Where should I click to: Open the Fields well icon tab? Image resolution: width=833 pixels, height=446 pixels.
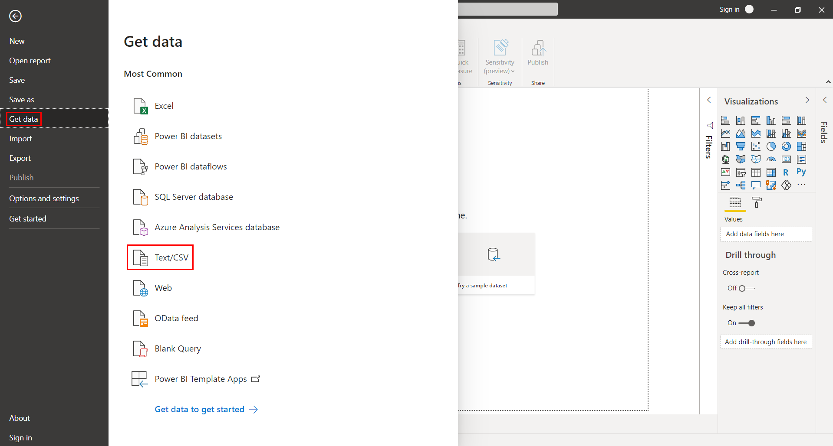point(735,202)
